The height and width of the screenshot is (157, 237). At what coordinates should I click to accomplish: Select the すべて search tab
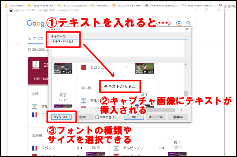36,38
